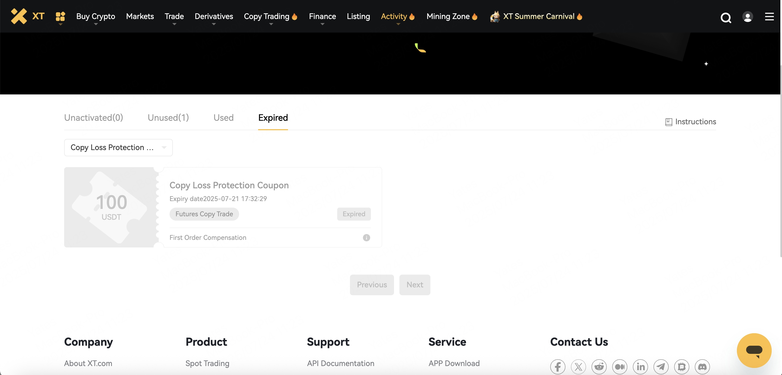
Task: Open the apps grid icon menu
Action: point(60,16)
